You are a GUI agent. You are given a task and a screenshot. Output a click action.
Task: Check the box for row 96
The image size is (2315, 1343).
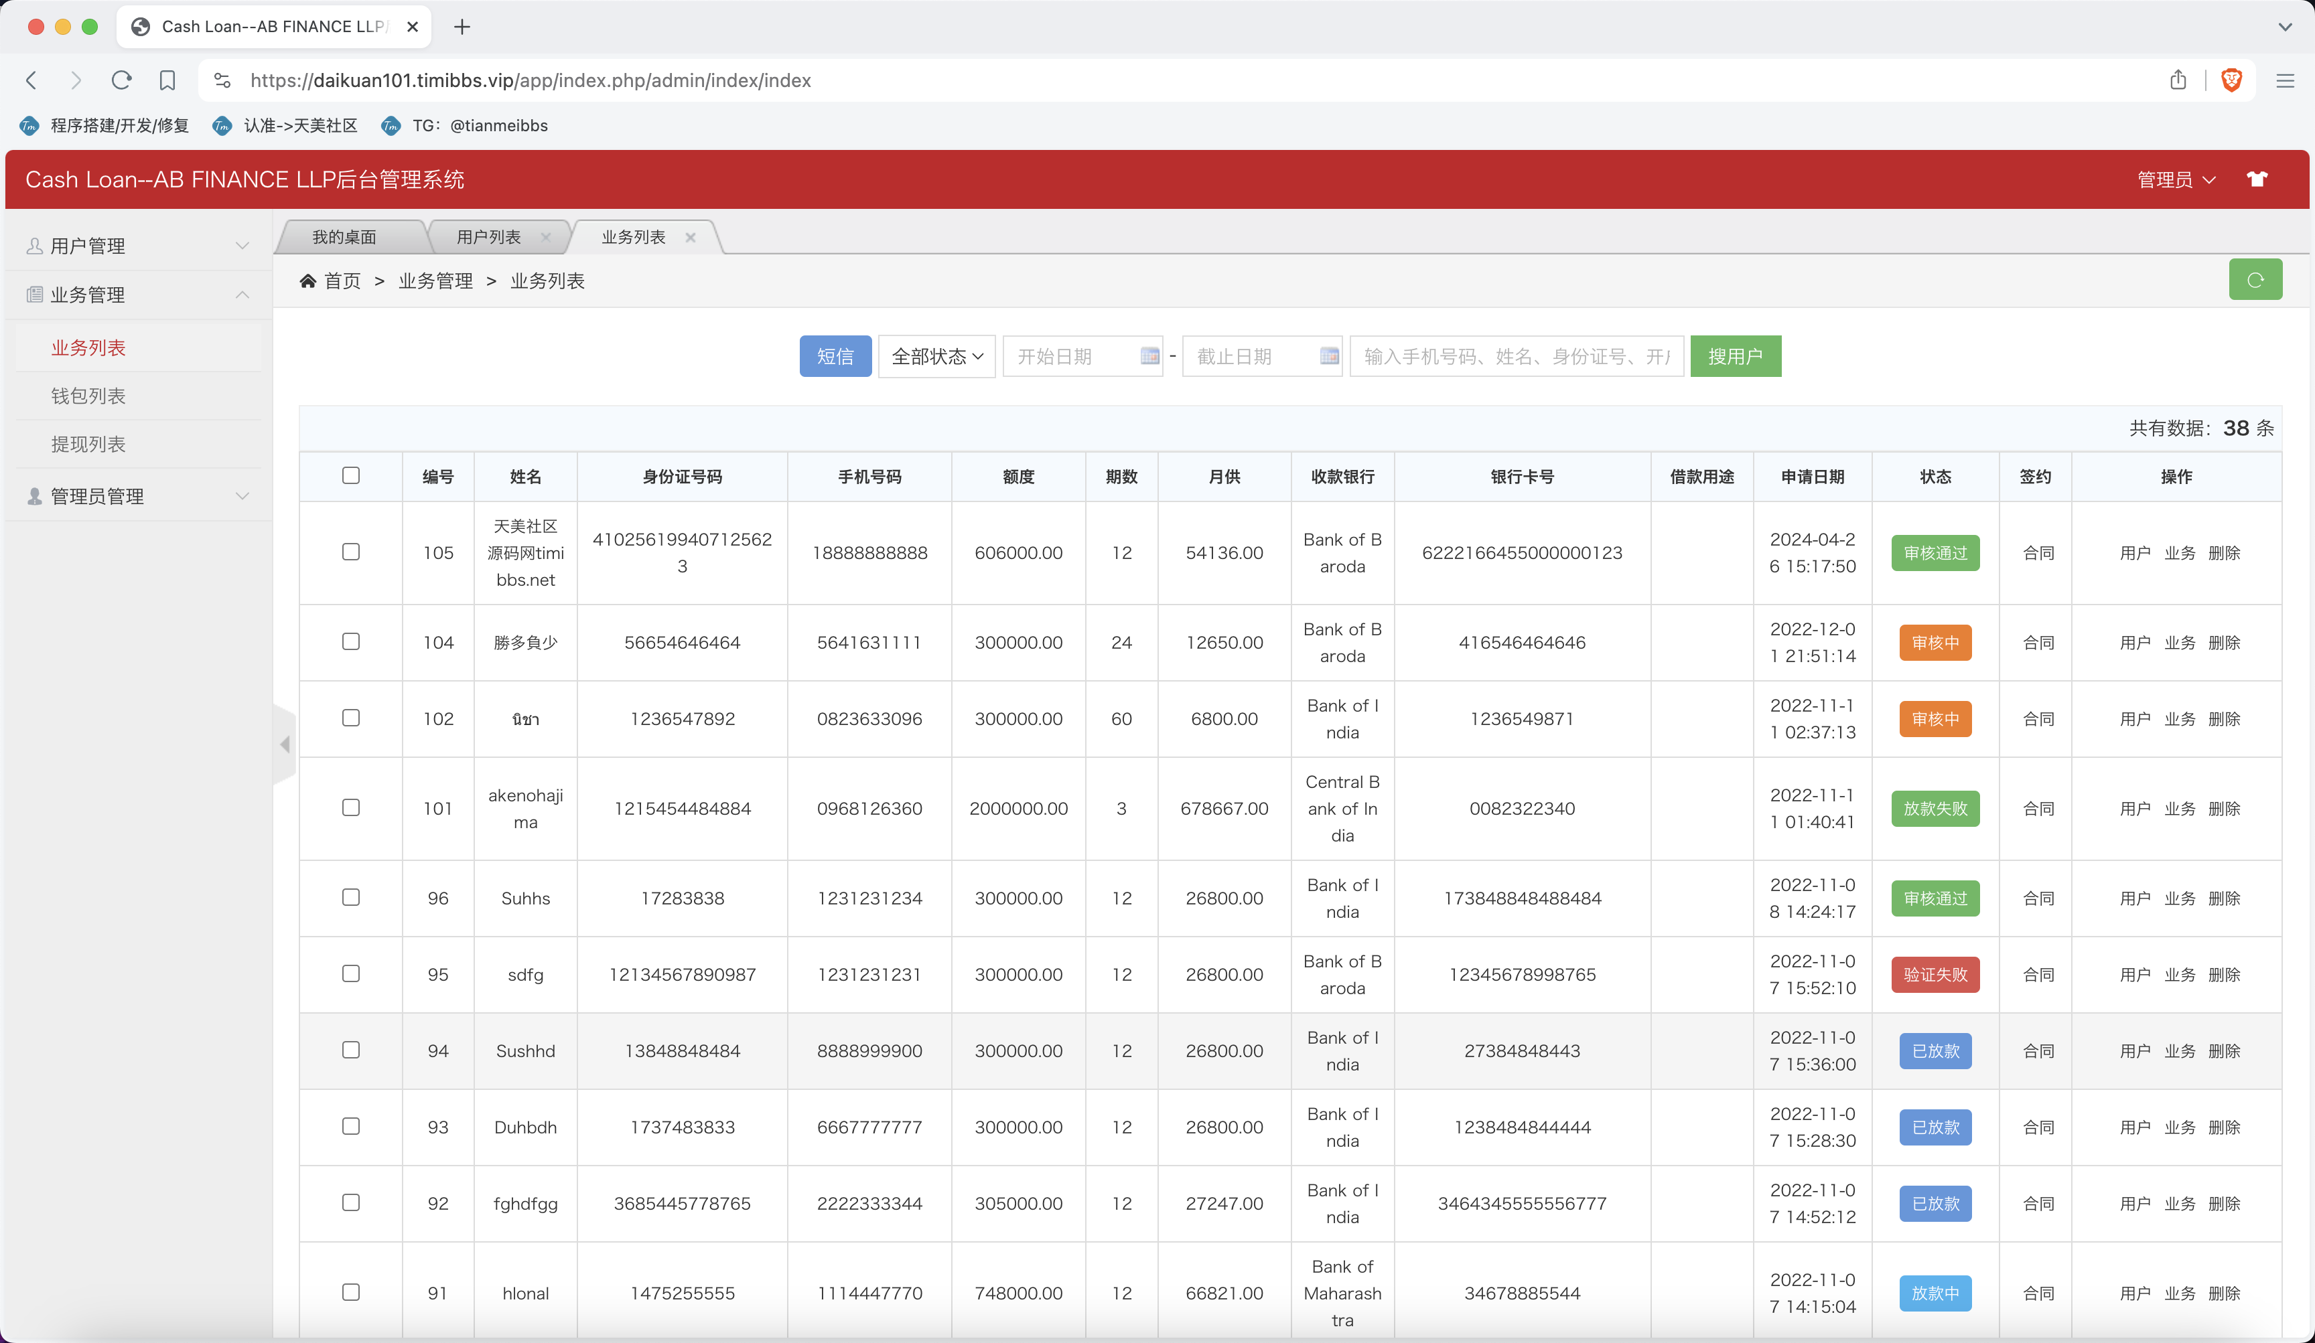[351, 897]
